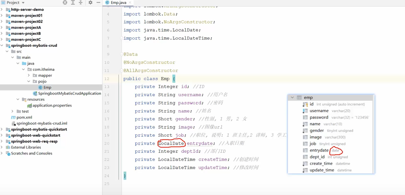Expand springboot-web-req-resp module
This screenshot has width=405, height=195.
(x=2, y=141)
